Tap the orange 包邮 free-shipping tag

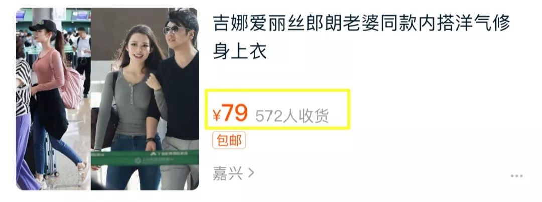pos(229,140)
